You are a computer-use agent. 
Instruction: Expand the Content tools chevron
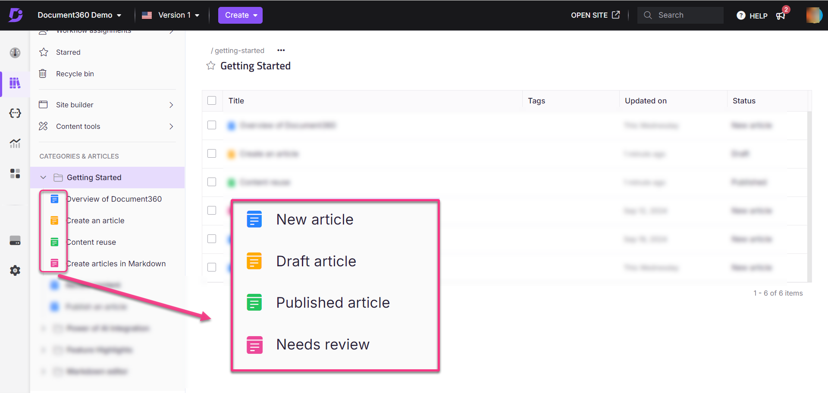171,126
